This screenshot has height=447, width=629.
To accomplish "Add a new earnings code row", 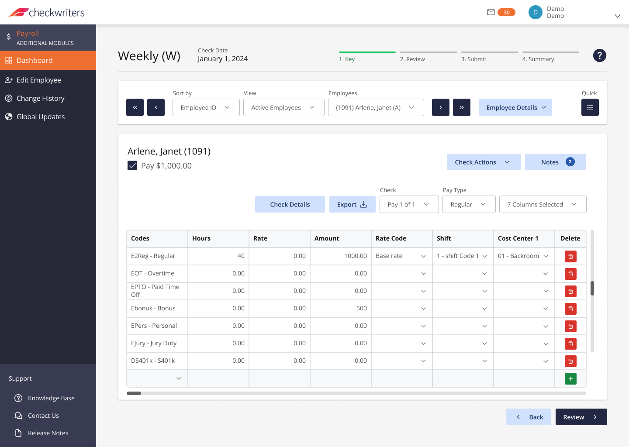I will click(x=570, y=378).
